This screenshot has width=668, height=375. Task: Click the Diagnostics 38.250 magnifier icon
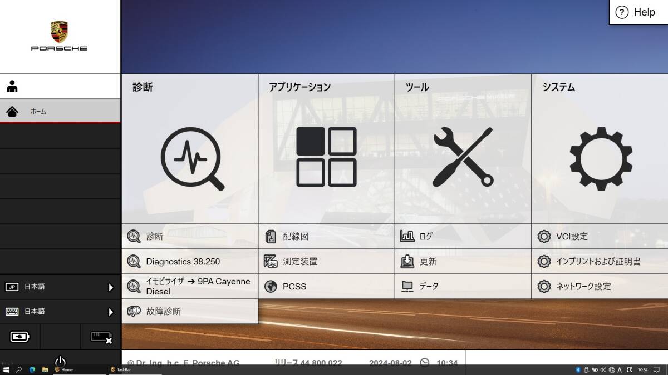pos(134,261)
